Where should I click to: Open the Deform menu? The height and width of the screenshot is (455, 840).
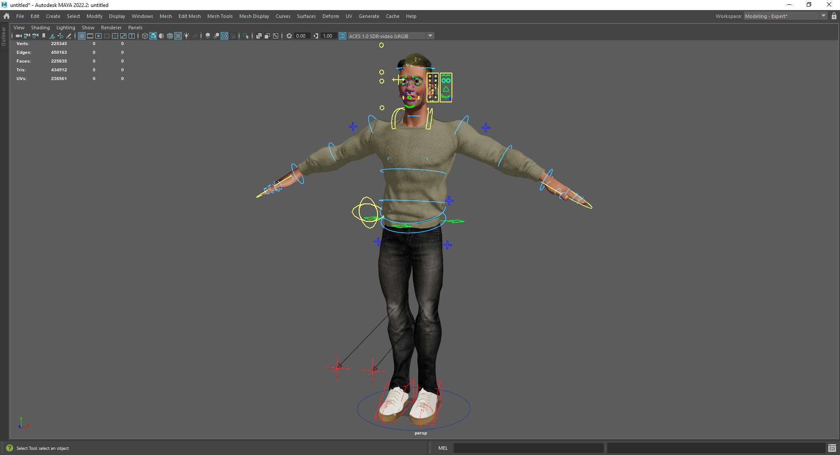point(330,16)
